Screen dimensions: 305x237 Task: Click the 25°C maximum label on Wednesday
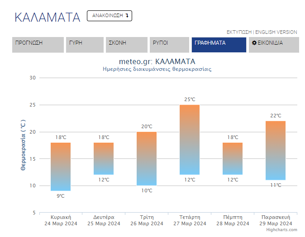tap(190, 99)
